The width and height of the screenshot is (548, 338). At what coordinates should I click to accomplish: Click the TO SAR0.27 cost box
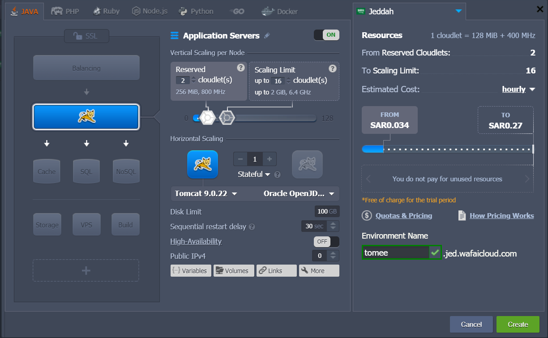(x=505, y=120)
